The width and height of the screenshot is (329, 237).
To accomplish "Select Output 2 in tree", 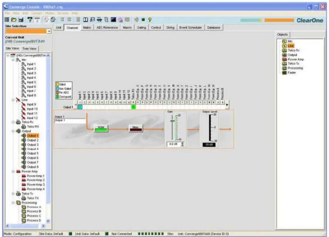I will pyautogui.click(x=30, y=140).
